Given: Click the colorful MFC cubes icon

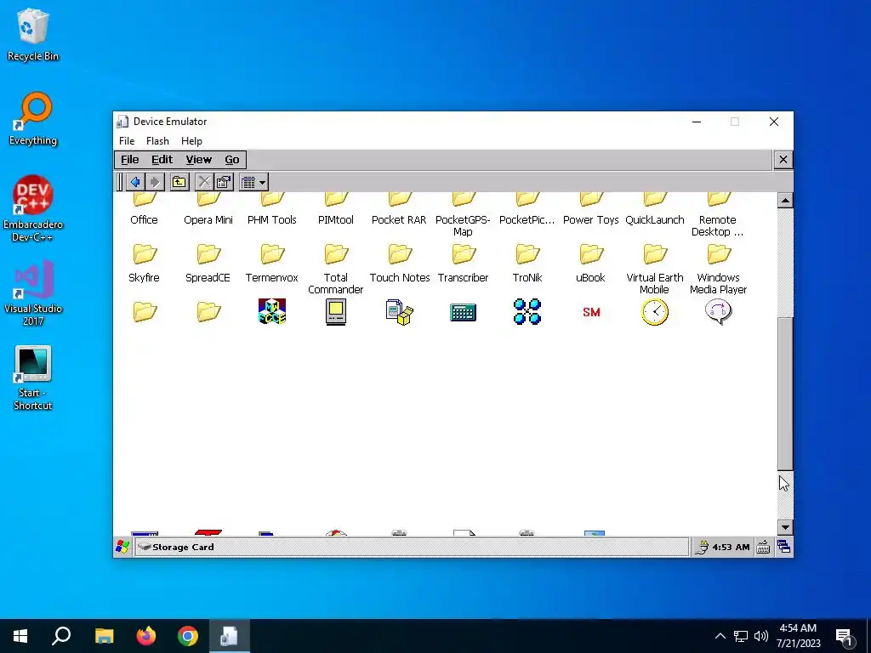Looking at the screenshot, I should [272, 311].
